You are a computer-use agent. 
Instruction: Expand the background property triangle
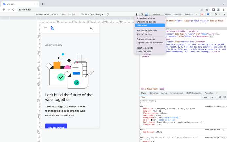click(x=155, y=118)
